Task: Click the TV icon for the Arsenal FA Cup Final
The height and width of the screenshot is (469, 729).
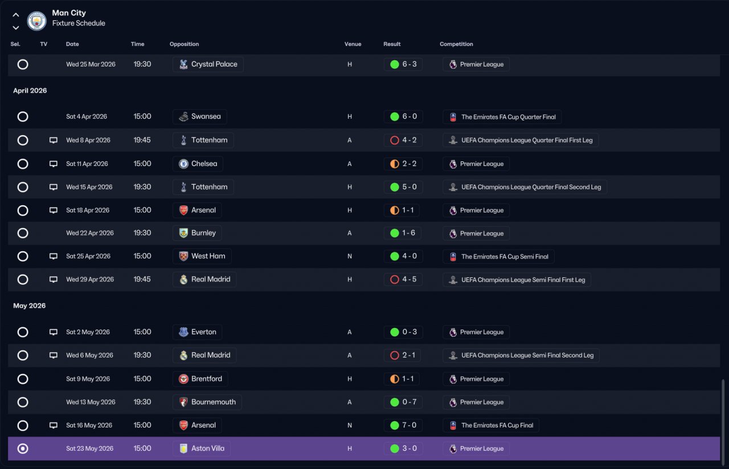Action: pyautogui.click(x=54, y=425)
